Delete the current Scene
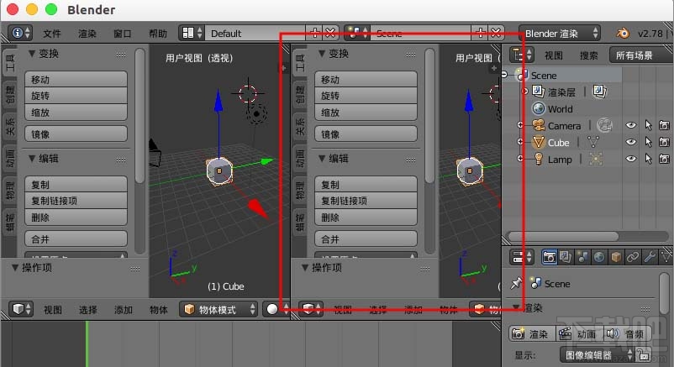 pos(496,33)
